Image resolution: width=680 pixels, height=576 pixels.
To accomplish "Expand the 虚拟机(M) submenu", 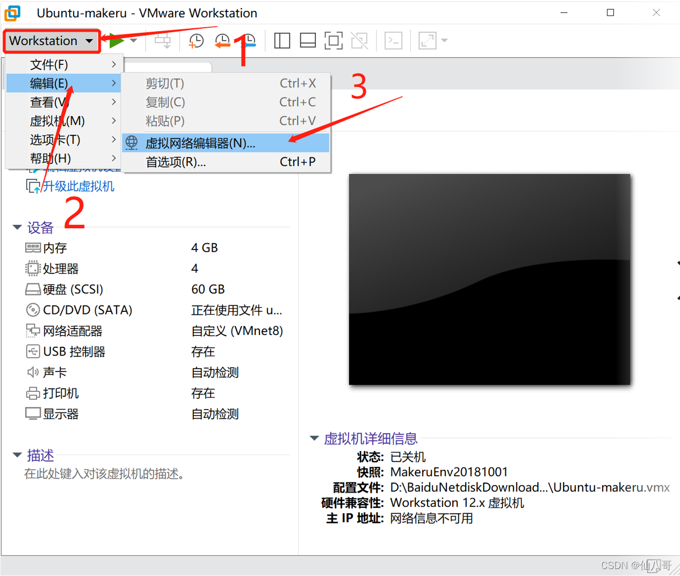I will [x=57, y=121].
